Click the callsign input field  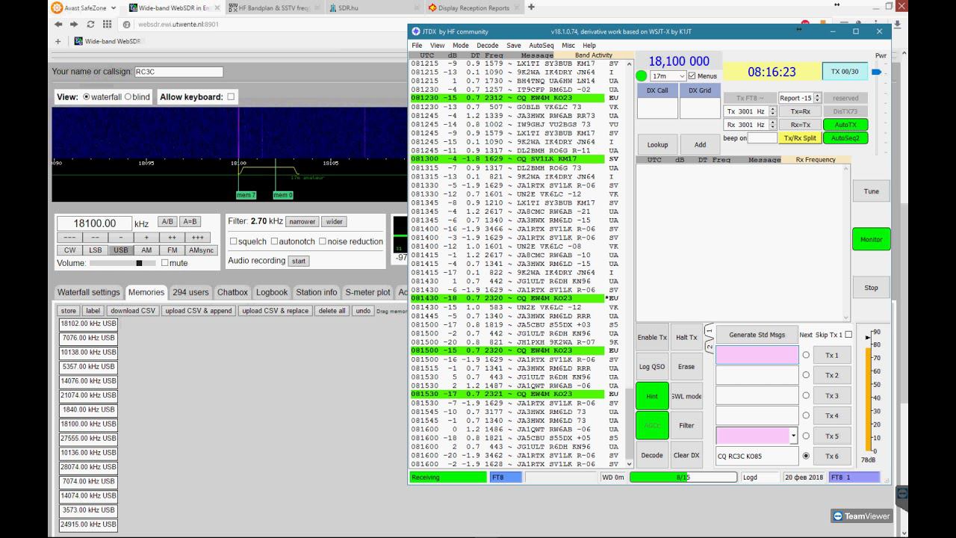(x=179, y=72)
